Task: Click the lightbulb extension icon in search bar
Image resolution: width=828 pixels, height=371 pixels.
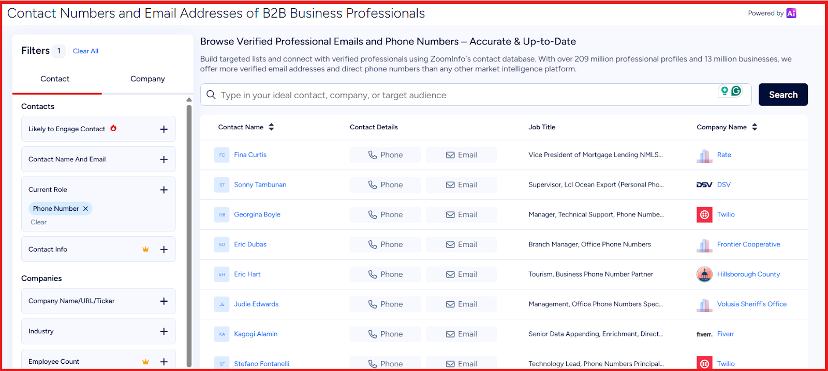Action: click(x=724, y=91)
